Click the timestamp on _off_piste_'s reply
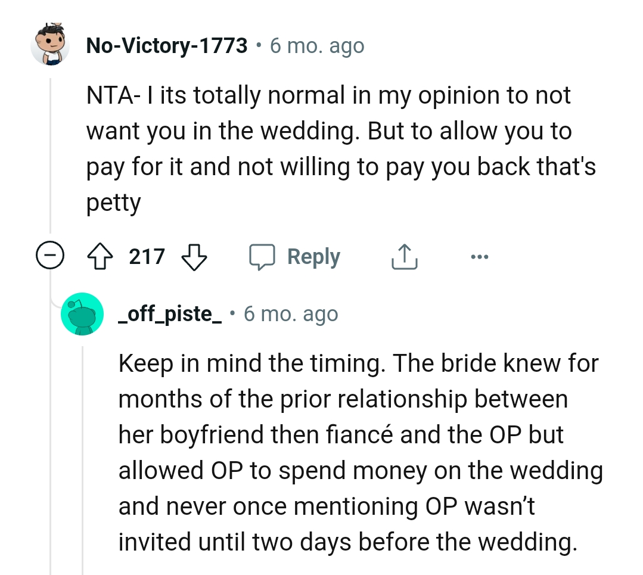This screenshot has height=575, width=643. click(x=290, y=313)
